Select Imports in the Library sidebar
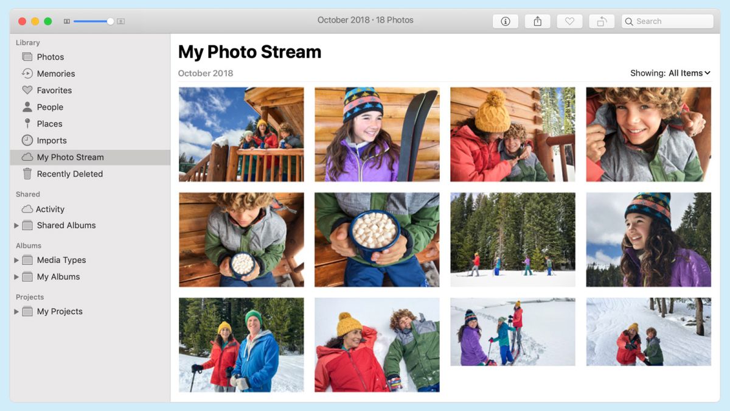This screenshot has width=730, height=411. click(x=52, y=140)
